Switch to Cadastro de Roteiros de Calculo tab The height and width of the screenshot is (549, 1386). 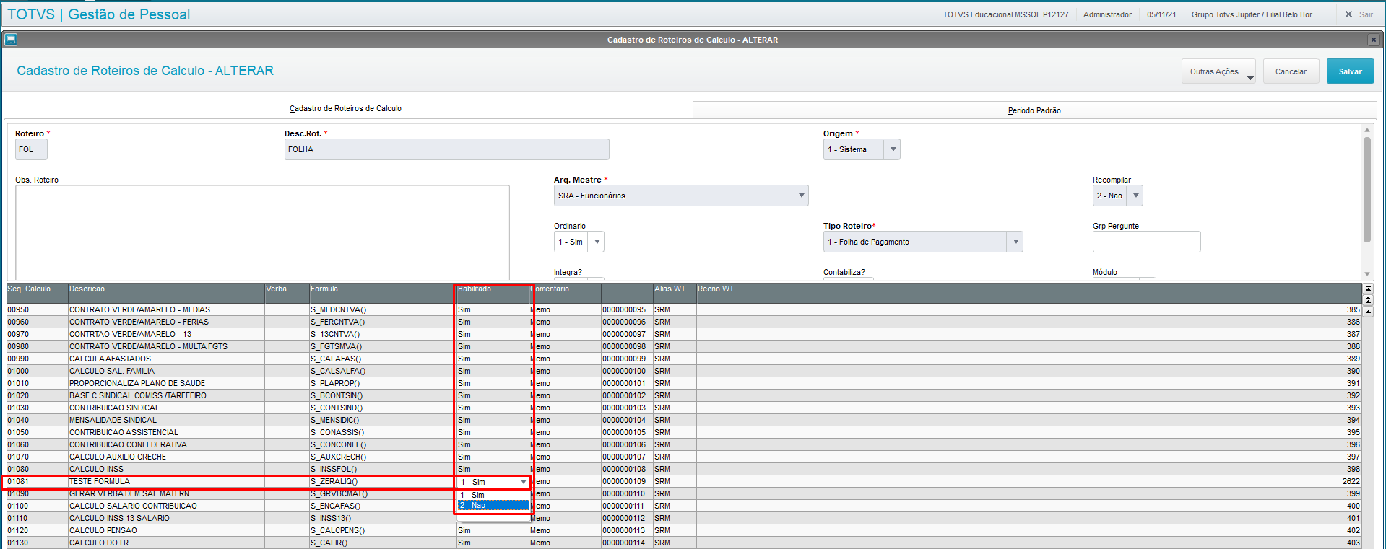click(345, 108)
